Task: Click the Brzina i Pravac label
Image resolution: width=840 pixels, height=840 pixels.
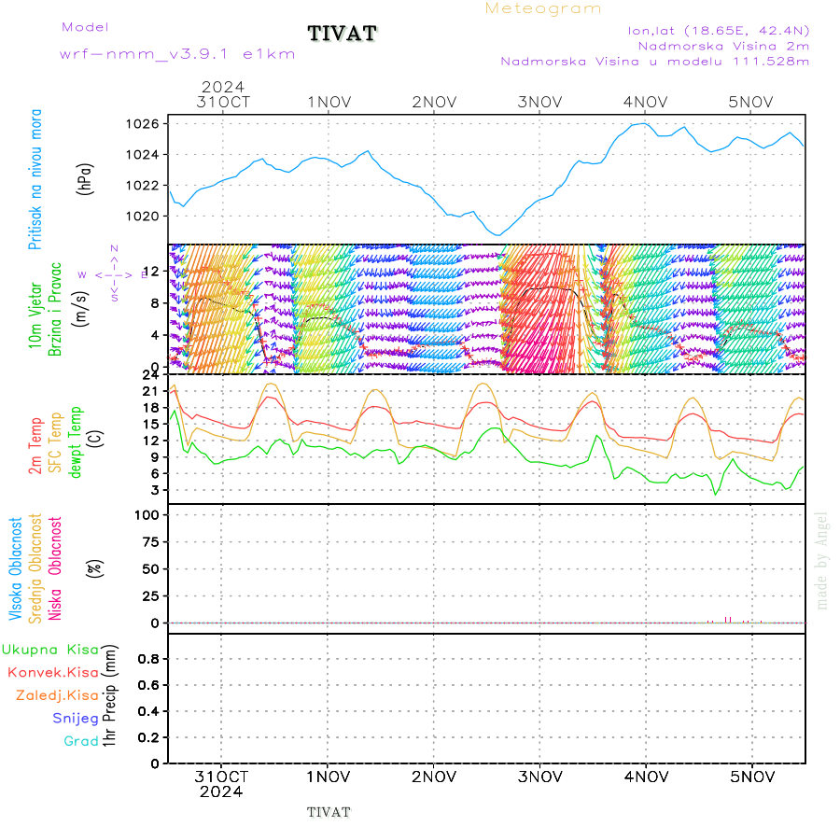Action: [55, 309]
